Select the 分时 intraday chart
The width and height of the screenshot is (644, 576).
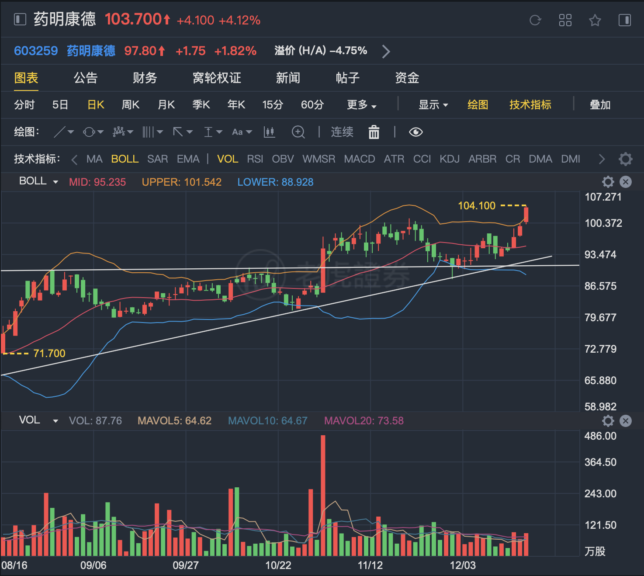(24, 105)
